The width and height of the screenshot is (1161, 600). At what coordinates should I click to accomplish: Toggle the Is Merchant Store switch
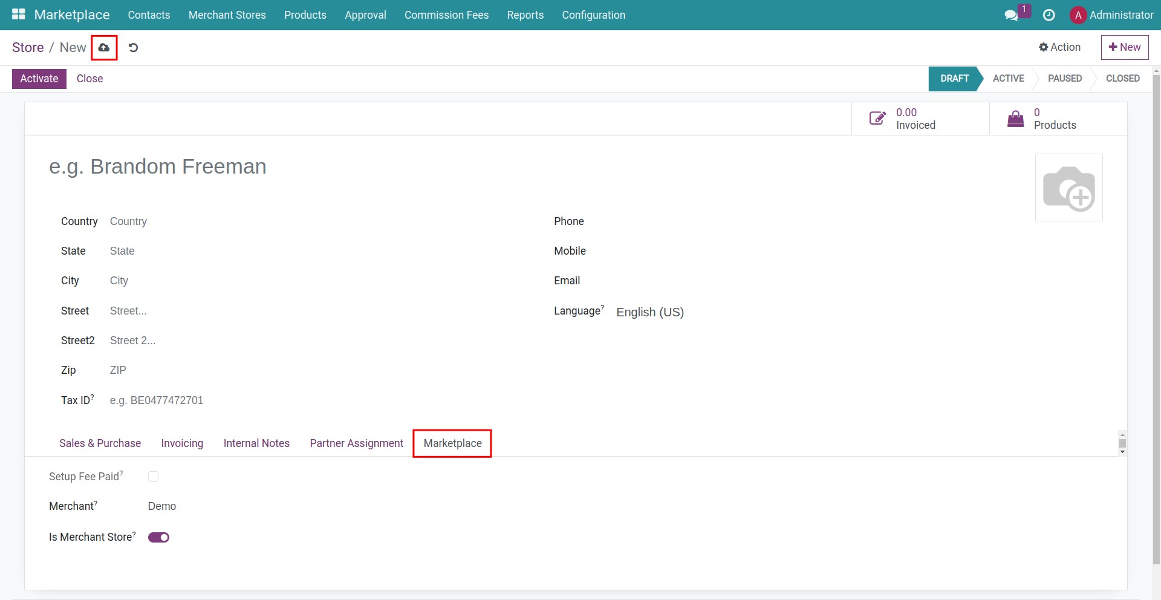coord(158,537)
